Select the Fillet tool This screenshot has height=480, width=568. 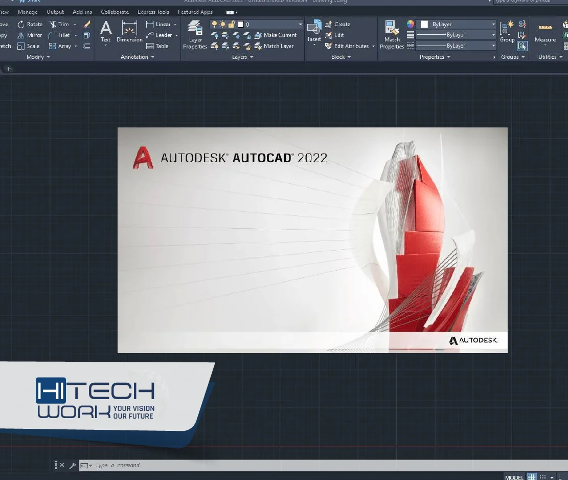tap(59, 35)
